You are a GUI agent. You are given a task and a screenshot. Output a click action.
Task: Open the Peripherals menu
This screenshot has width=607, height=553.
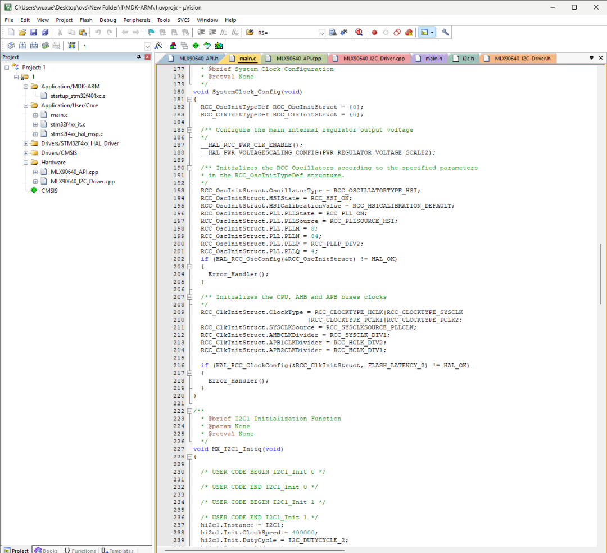[x=137, y=20]
